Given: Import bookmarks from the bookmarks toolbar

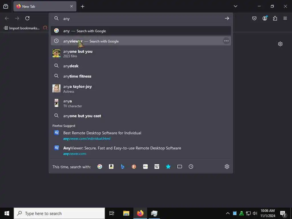Looking at the screenshot, I should pos(22,28).
